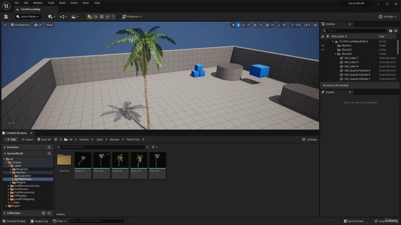Image resolution: width=401 pixels, height=225 pixels.
Task: Open the Edit menu
Action: tap(26, 2)
